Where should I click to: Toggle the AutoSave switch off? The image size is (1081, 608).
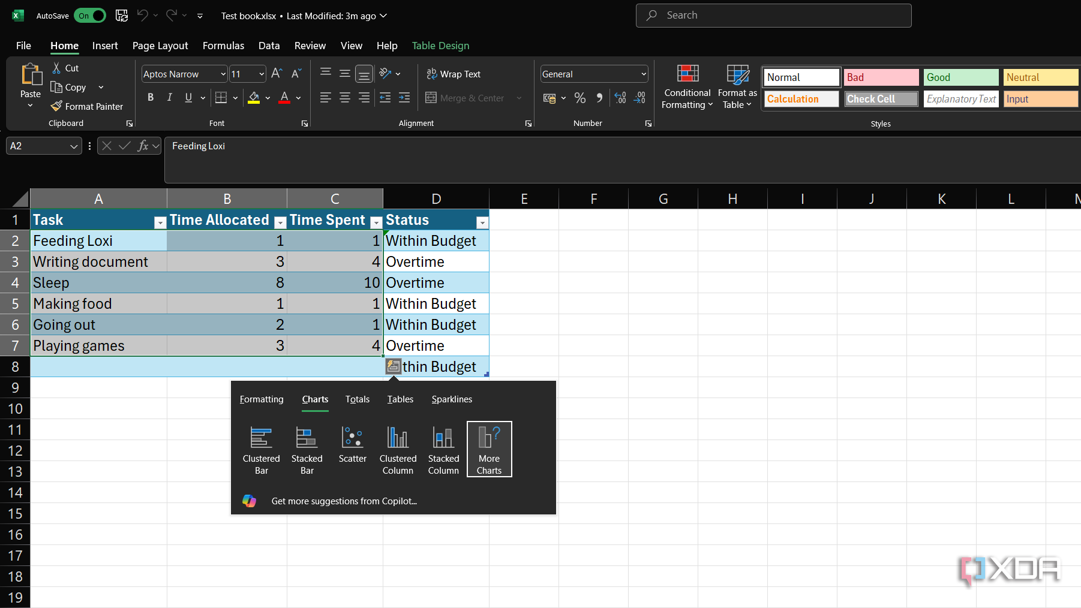(90, 16)
